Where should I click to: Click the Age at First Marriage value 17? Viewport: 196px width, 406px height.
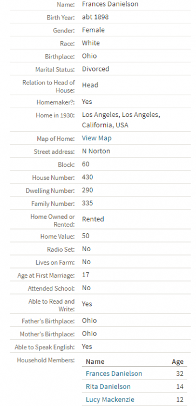(85, 274)
